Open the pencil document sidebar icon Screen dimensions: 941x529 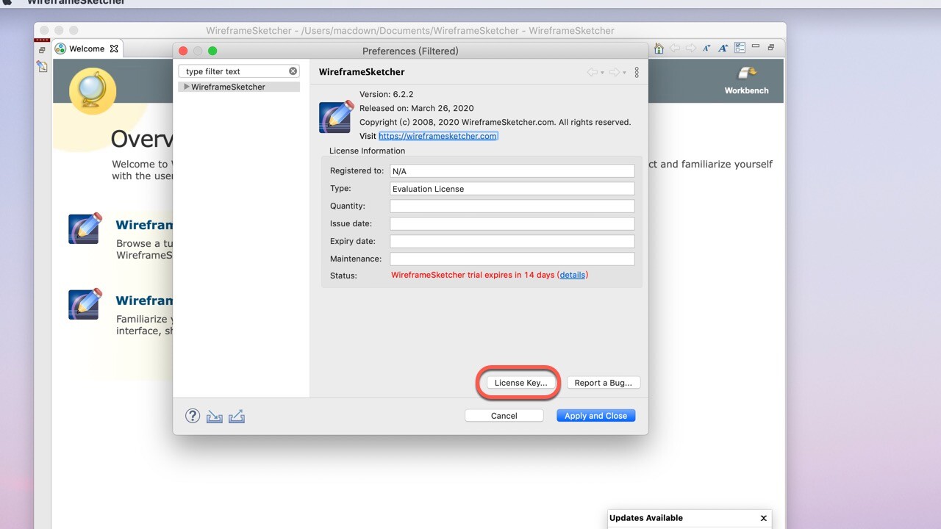pos(42,66)
